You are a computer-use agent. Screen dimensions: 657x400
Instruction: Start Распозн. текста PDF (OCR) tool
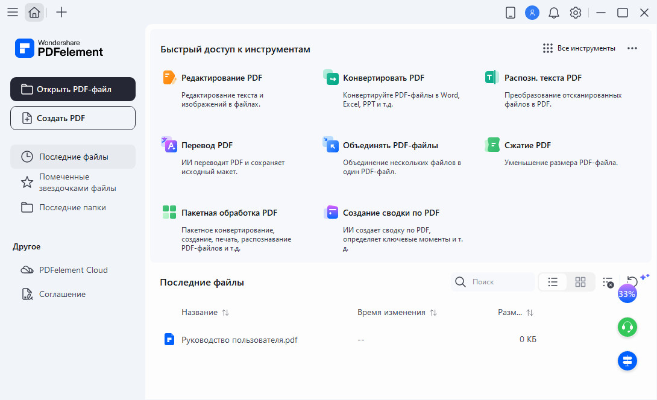[x=542, y=78]
